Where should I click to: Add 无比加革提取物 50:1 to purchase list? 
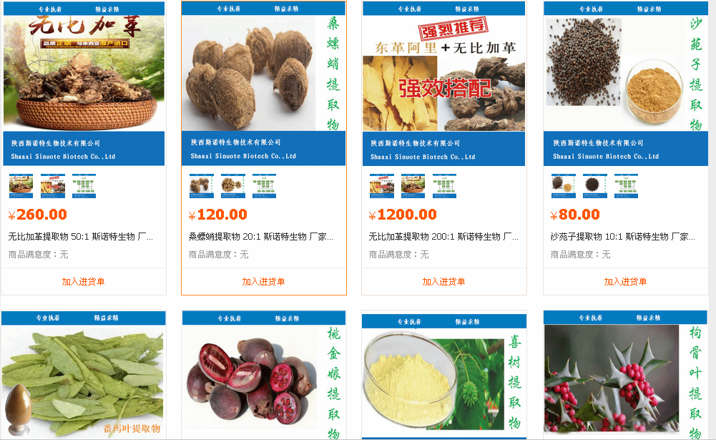83,281
